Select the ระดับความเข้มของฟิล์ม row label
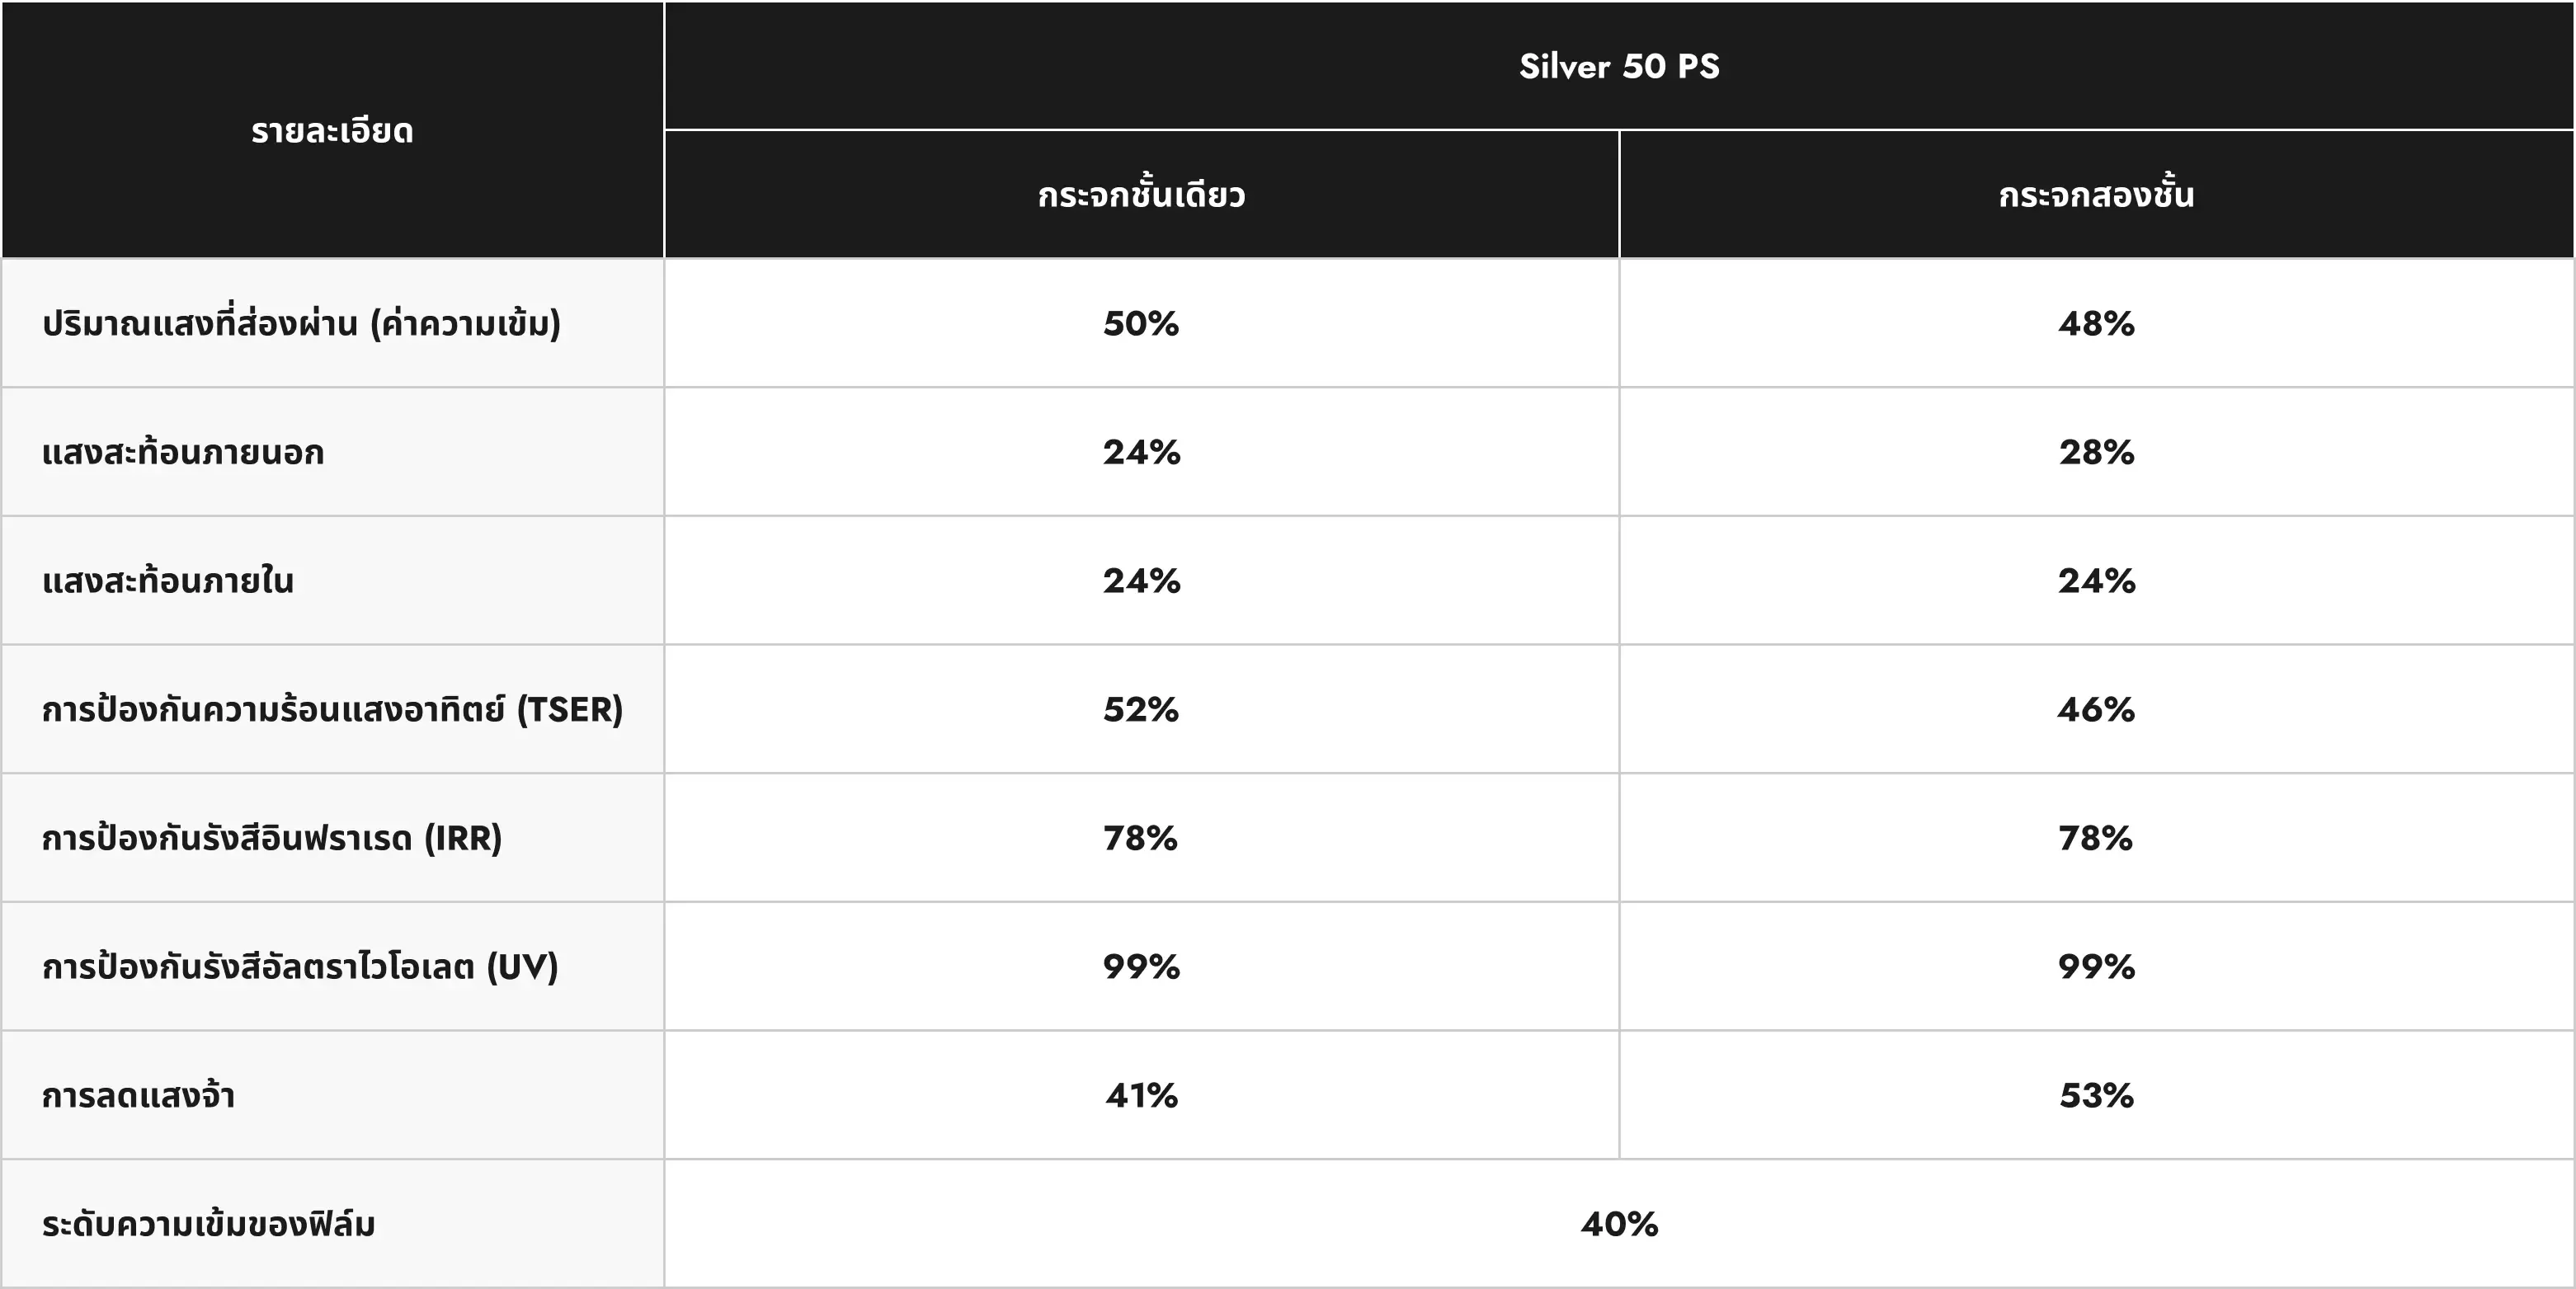Image resolution: width=2576 pixels, height=1289 pixels. tap(208, 1224)
